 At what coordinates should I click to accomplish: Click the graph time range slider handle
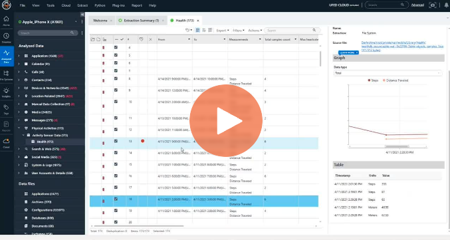(x=397, y=147)
